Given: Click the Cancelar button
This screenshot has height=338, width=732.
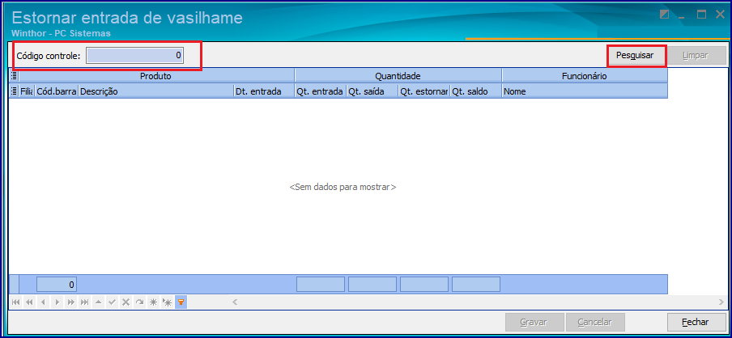Looking at the screenshot, I should [x=594, y=322].
